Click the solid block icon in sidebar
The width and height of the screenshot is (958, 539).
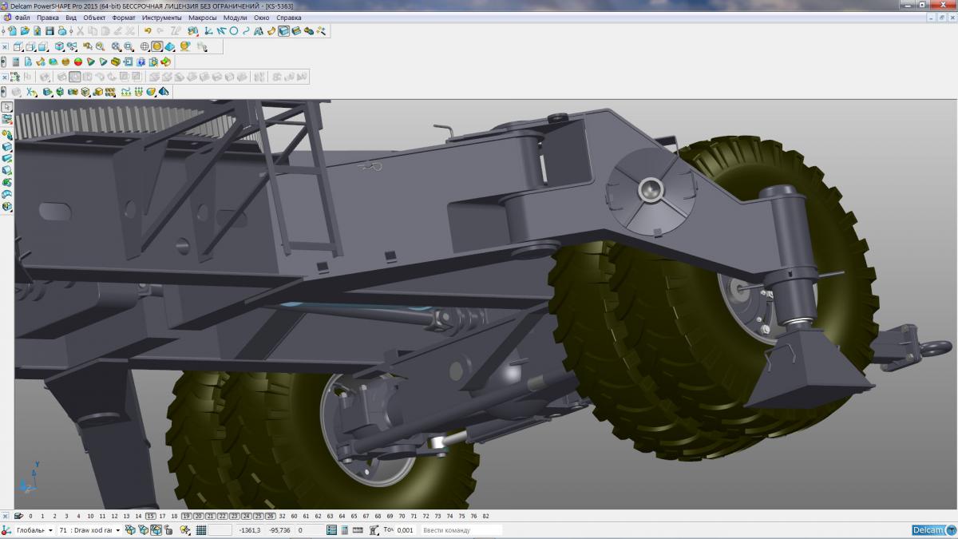6,147
